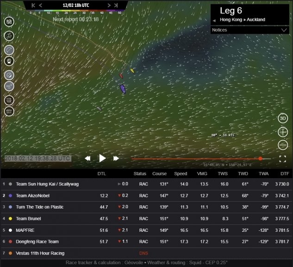Sort by TWS column header
Image resolution: width=293 pixels, height=267 pixels.
[223, 174]
